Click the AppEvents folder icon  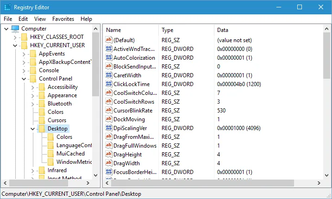33,54
